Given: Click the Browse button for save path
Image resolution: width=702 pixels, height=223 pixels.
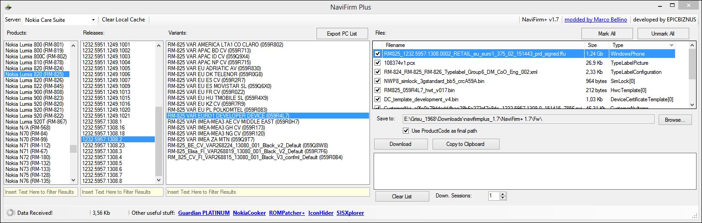Looking at the screenshot, I should [675, 119].
